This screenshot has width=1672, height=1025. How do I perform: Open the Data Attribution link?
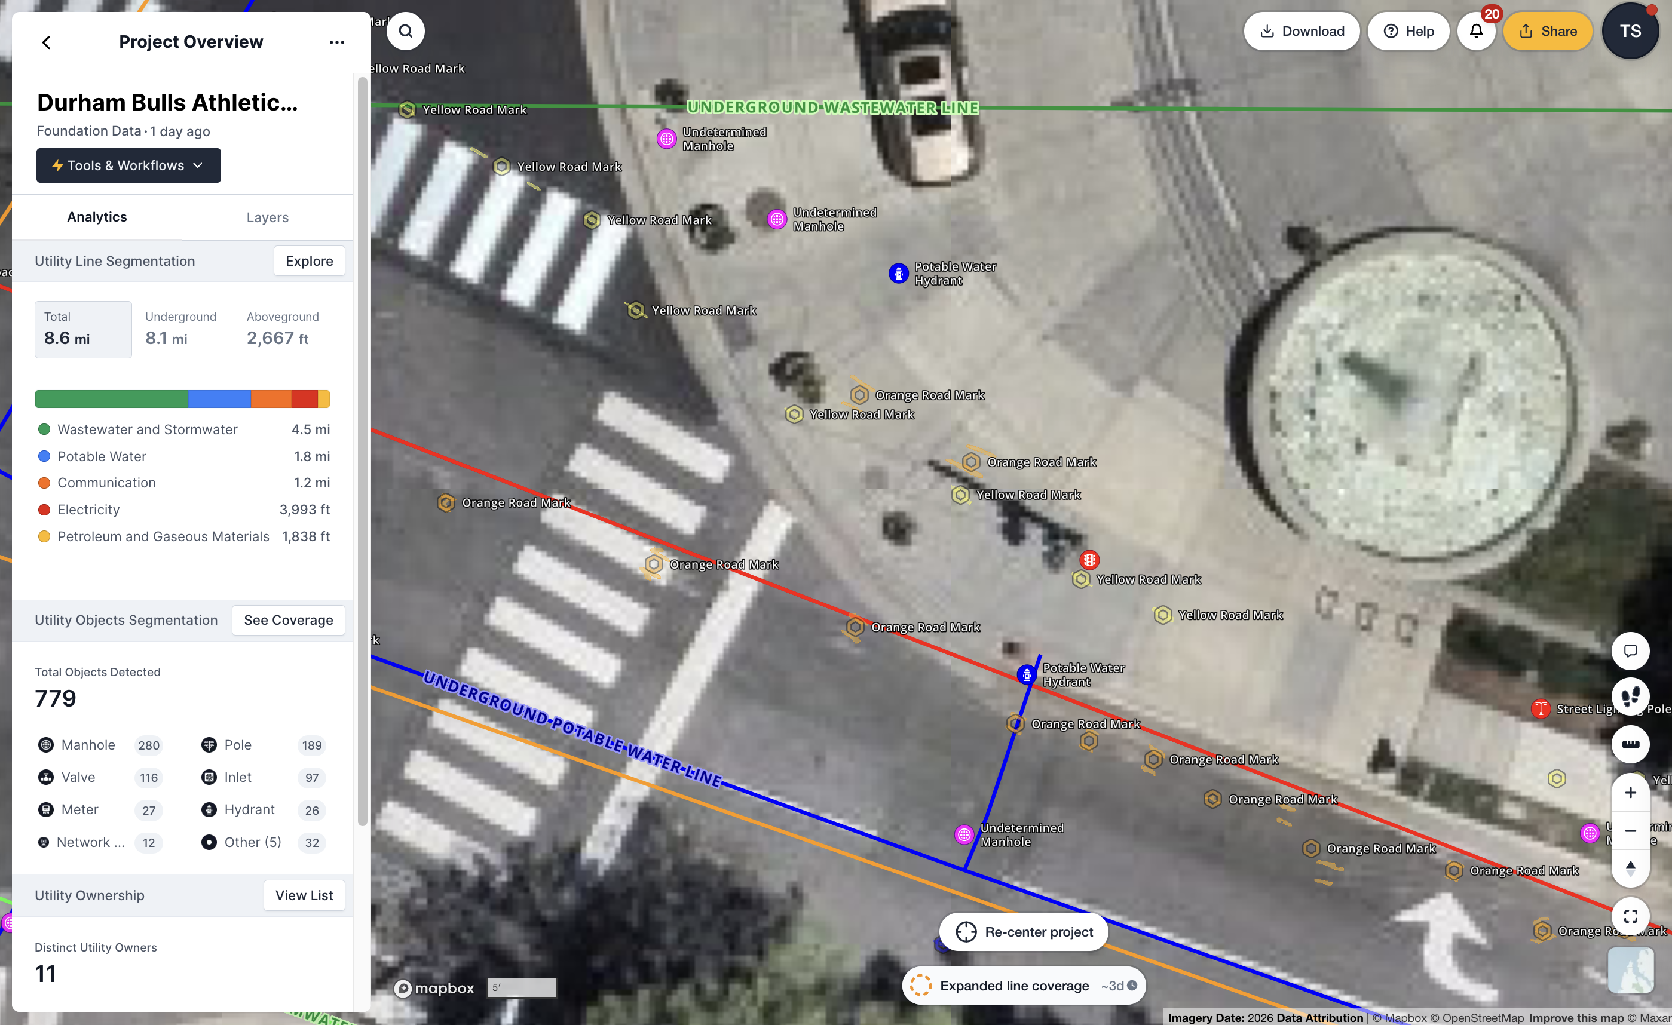[x=1319, y=1018]
